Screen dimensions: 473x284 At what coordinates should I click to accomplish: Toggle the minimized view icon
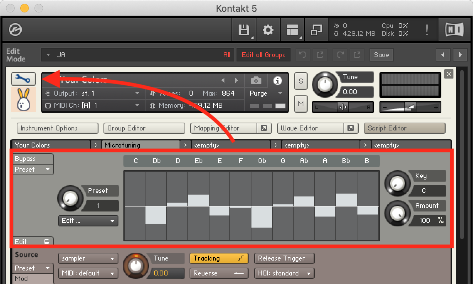click(316, 30)
